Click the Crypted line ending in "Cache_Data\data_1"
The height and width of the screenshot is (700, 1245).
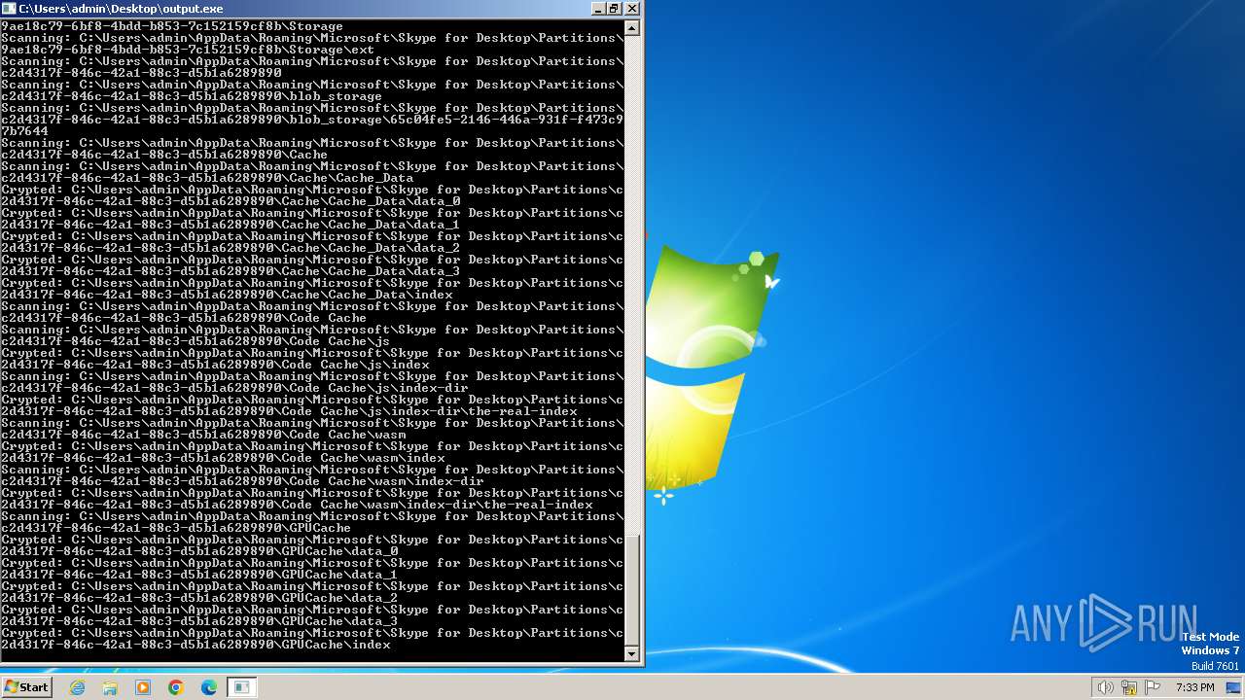coord(312,219)
